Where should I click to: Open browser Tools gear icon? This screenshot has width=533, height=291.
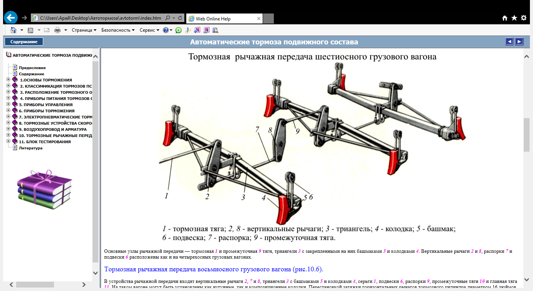click(x=523, y=18)
